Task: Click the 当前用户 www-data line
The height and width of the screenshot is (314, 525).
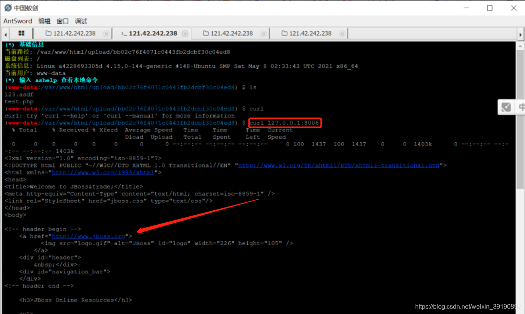Action: [35, 73]
